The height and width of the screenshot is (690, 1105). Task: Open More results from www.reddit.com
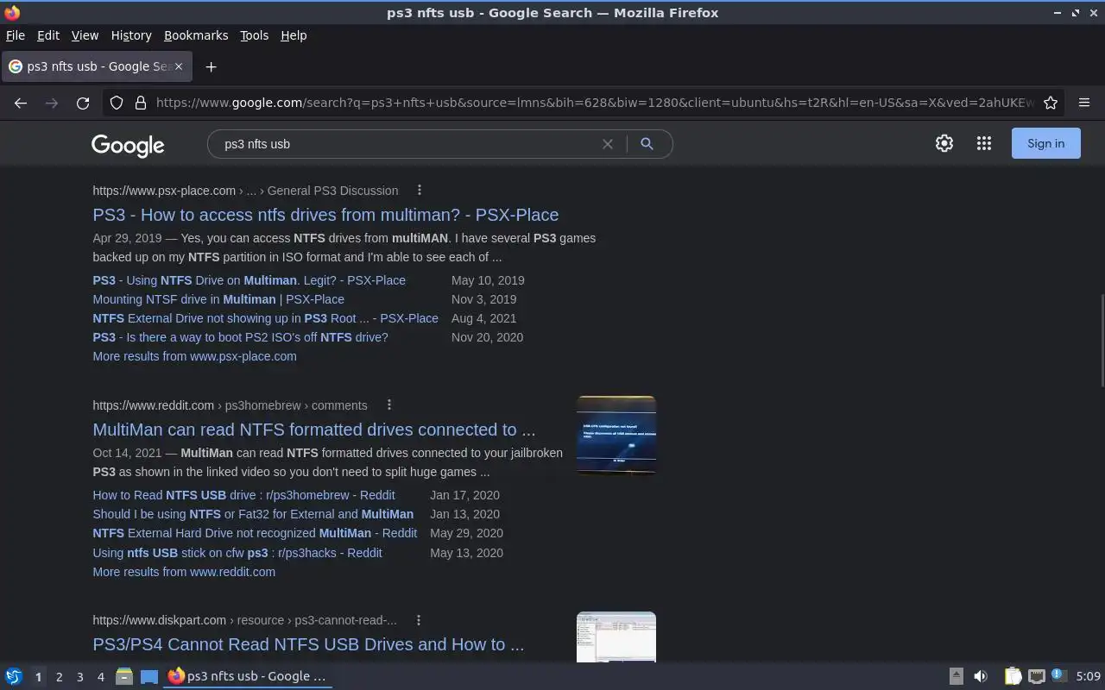184,572
